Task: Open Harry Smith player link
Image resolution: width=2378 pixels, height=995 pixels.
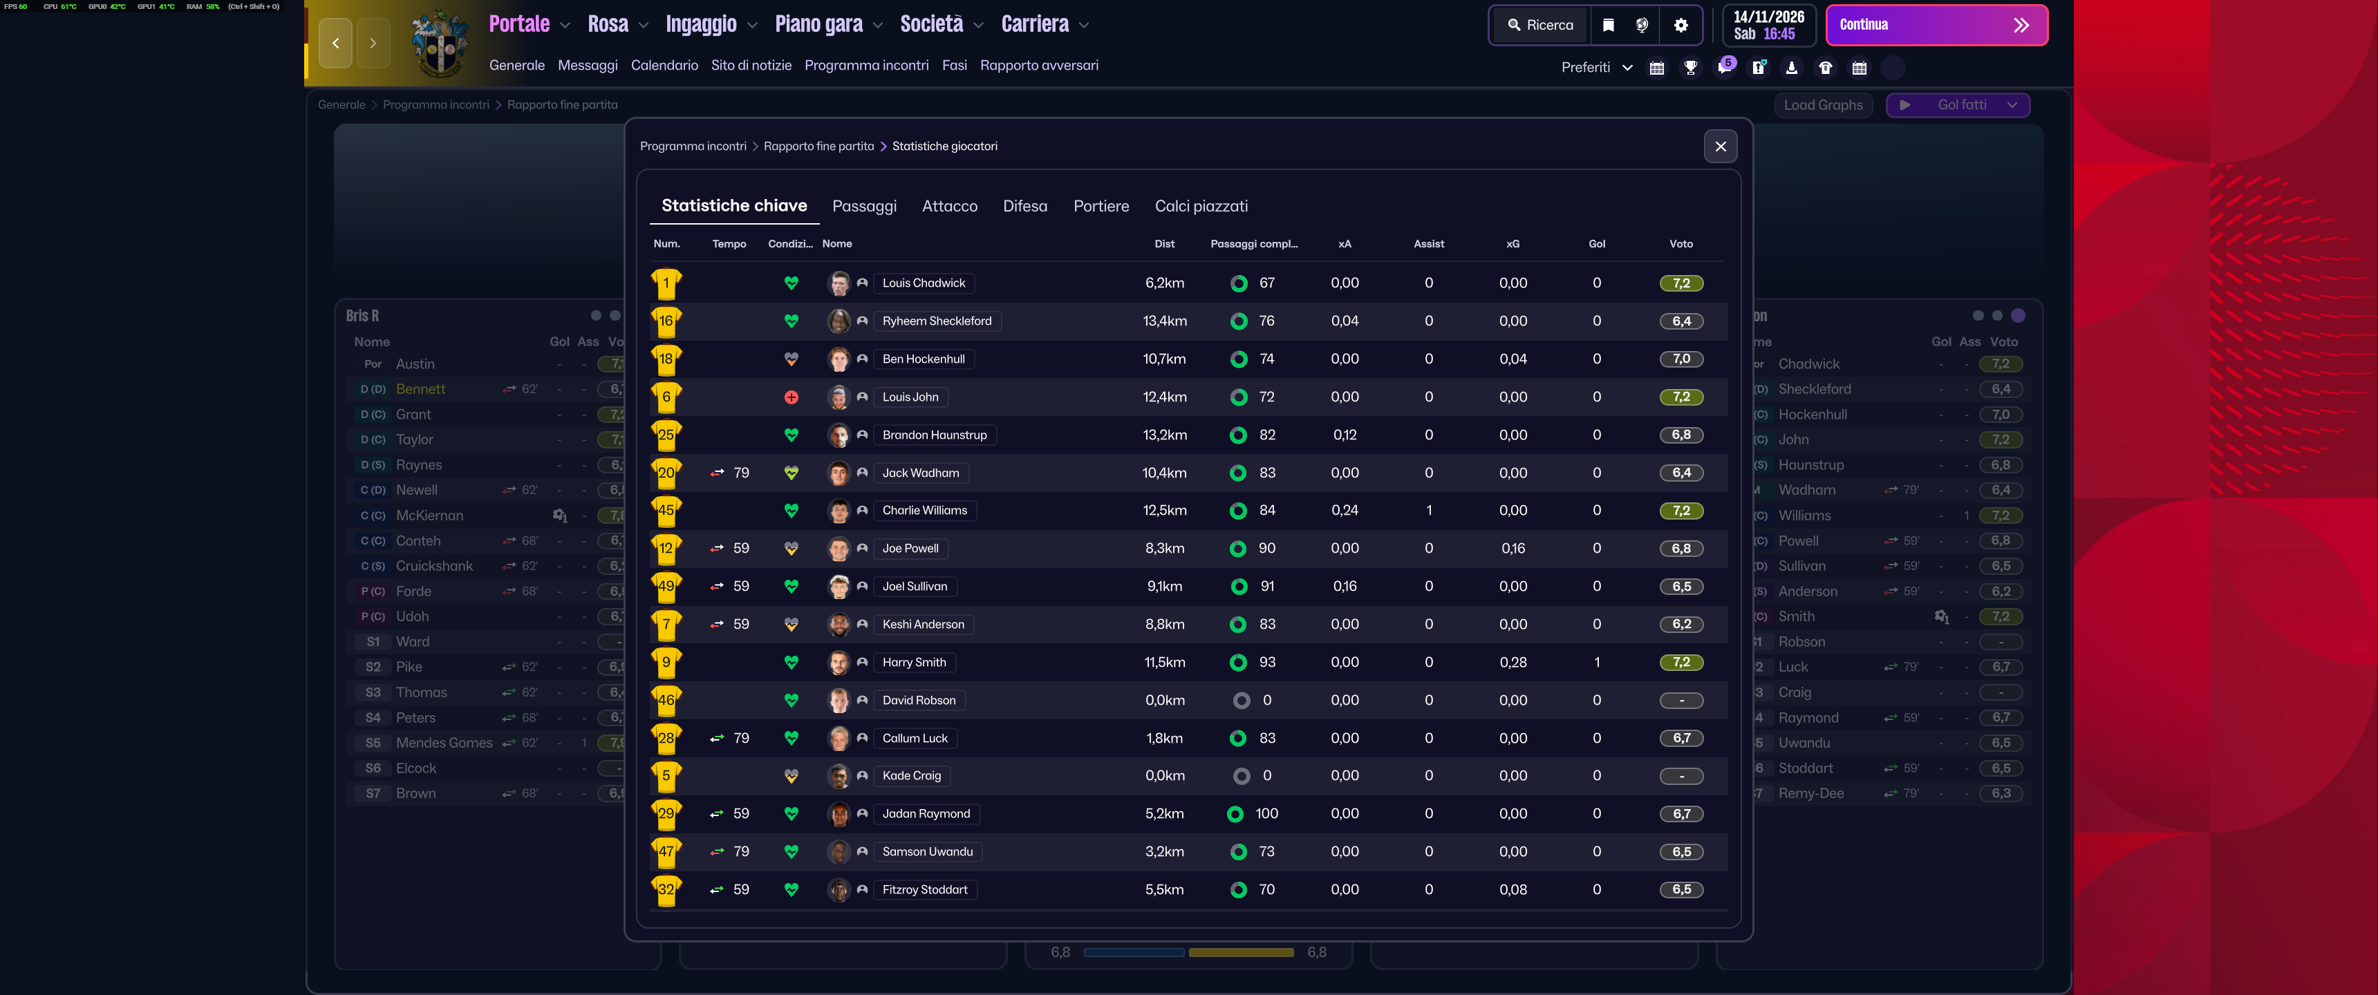Action: click(x=914, y=662)
